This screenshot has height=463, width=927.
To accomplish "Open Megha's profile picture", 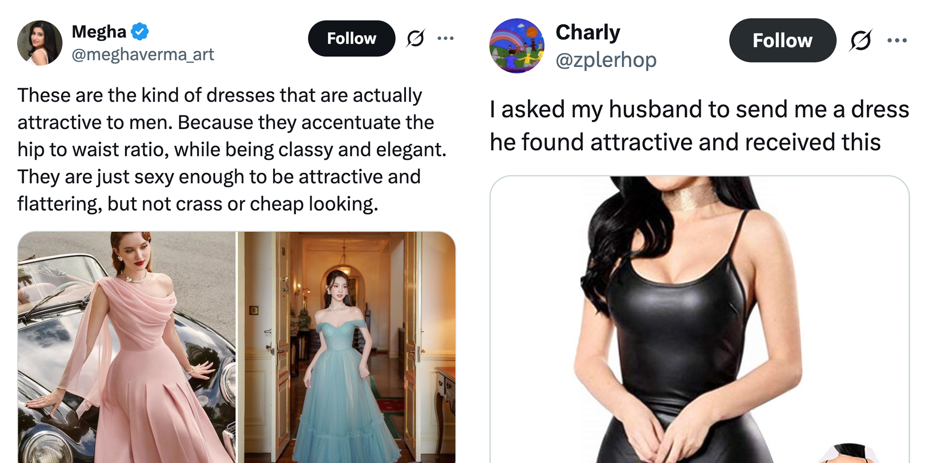I will pyautogui.click(x=40, y=43).
